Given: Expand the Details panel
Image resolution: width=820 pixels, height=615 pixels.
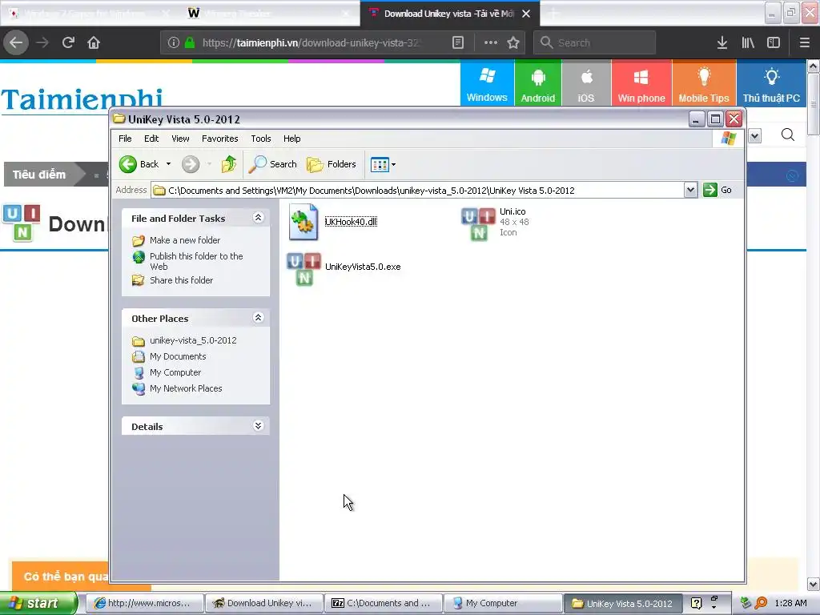Looking at the screenshot, I should tap(258, 426).
